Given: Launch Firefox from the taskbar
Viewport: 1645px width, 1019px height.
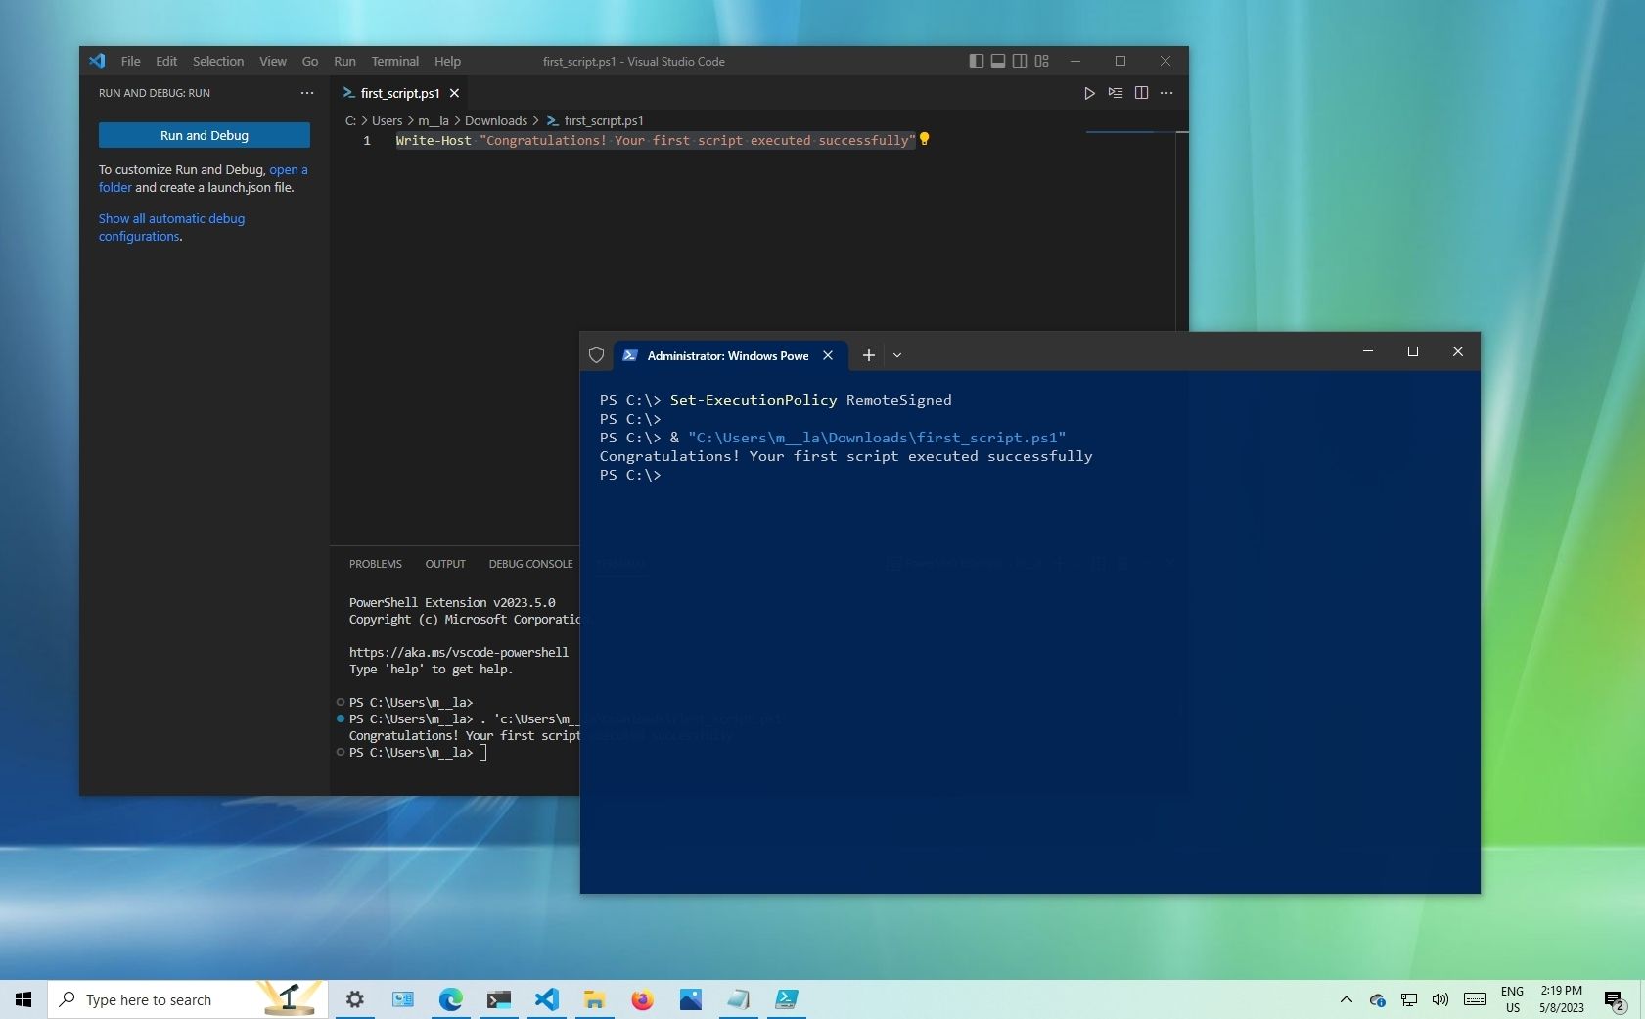Looking at the screenshot, I should click(x=643, y=999).
